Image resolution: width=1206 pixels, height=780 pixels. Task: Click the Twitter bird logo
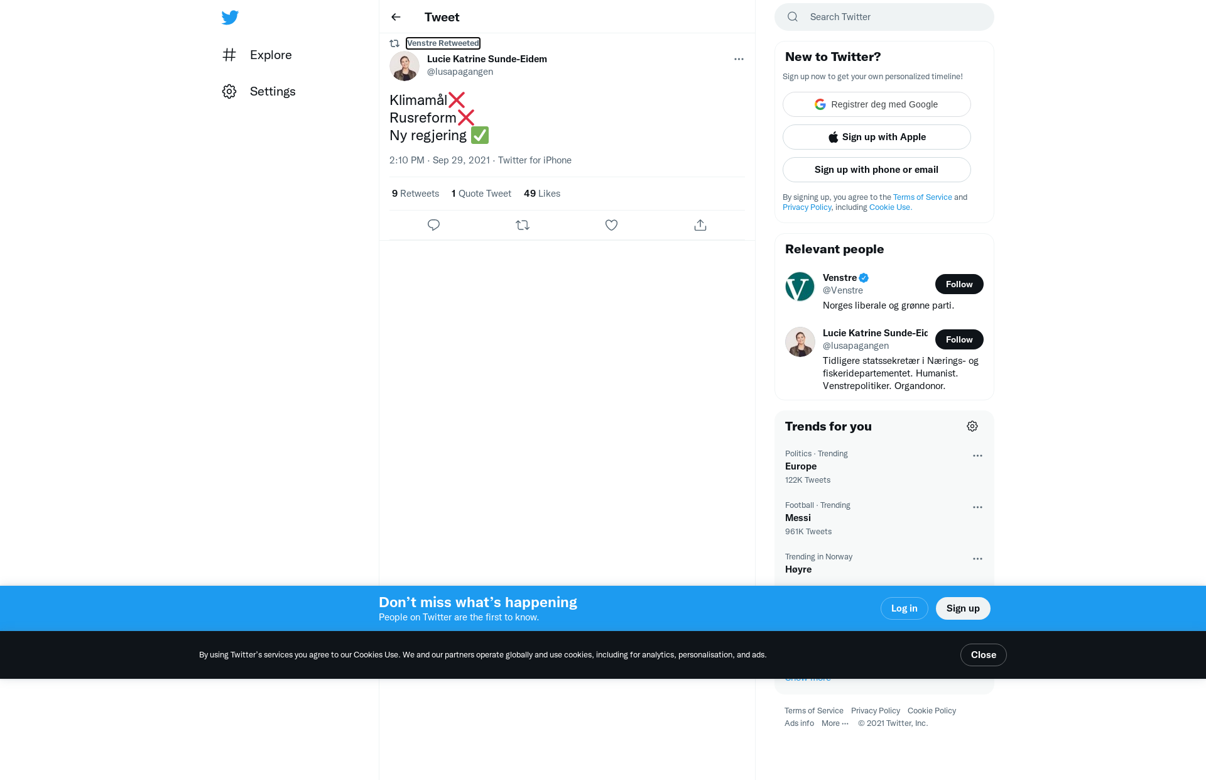230,17
